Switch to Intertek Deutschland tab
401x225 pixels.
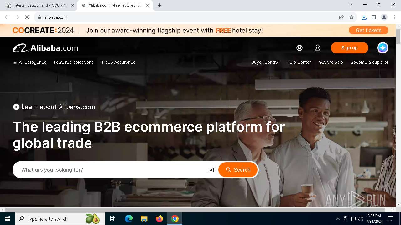40,5
